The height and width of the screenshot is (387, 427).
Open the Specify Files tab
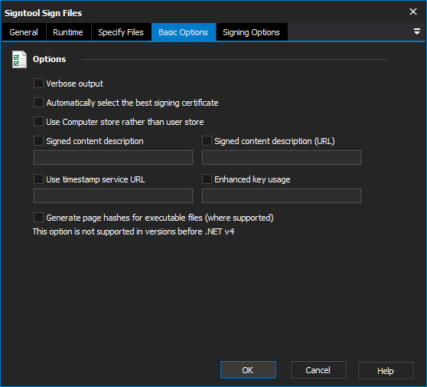point(121,32)
